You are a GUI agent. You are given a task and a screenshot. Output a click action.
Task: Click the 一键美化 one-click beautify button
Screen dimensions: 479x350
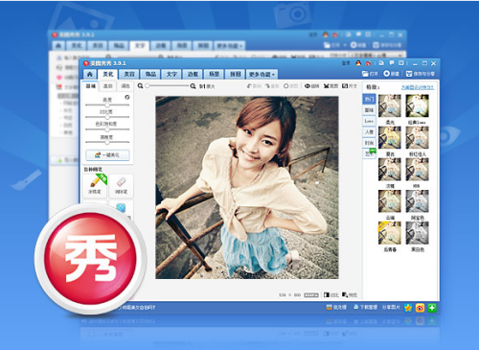click(x=107, y=155)
